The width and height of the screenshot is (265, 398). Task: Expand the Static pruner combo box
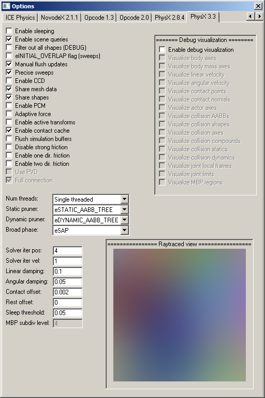point(124,210)
